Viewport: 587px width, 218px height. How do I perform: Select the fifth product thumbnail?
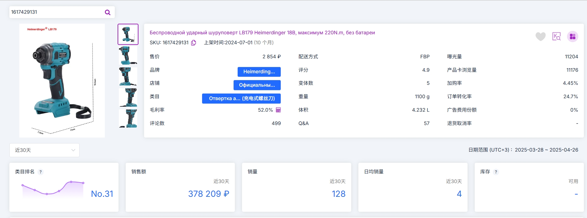pyautogui.click(x=128, y=118)
